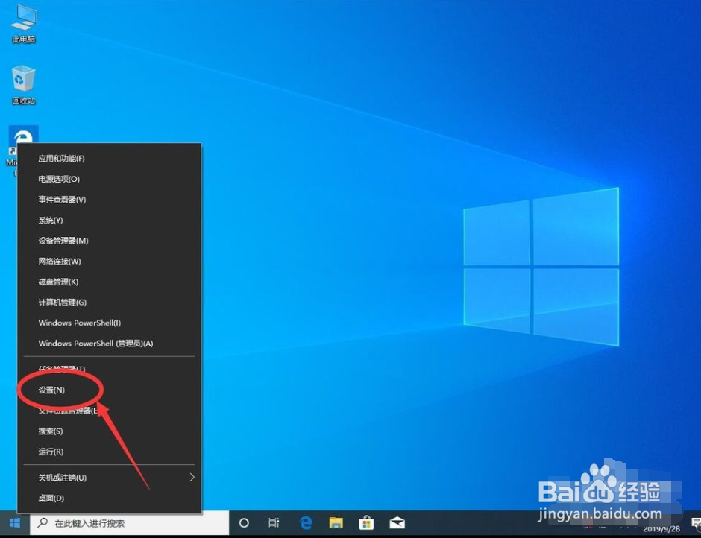Select 桌面(D) from the menu
Image resolution: width=701 pixels, height=538 pixels.
110,499
